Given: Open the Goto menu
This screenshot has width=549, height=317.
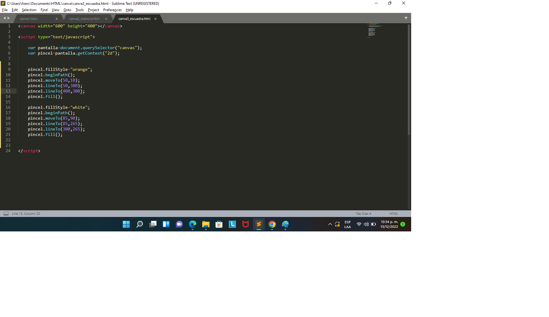Looking at the screenshot, I should pyautogui.click(x=67, y=10).
